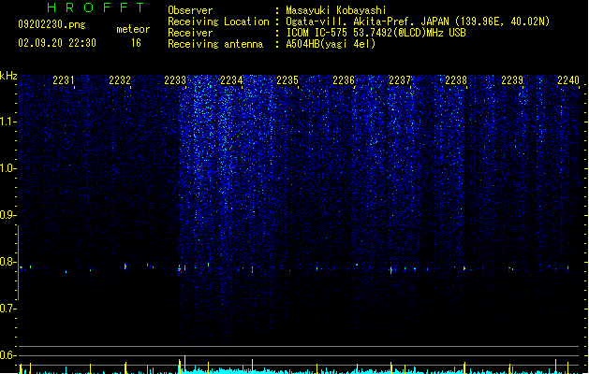589x374 pixels.
Task: Click the 2236 time marker
Action: tap(344, 79)
